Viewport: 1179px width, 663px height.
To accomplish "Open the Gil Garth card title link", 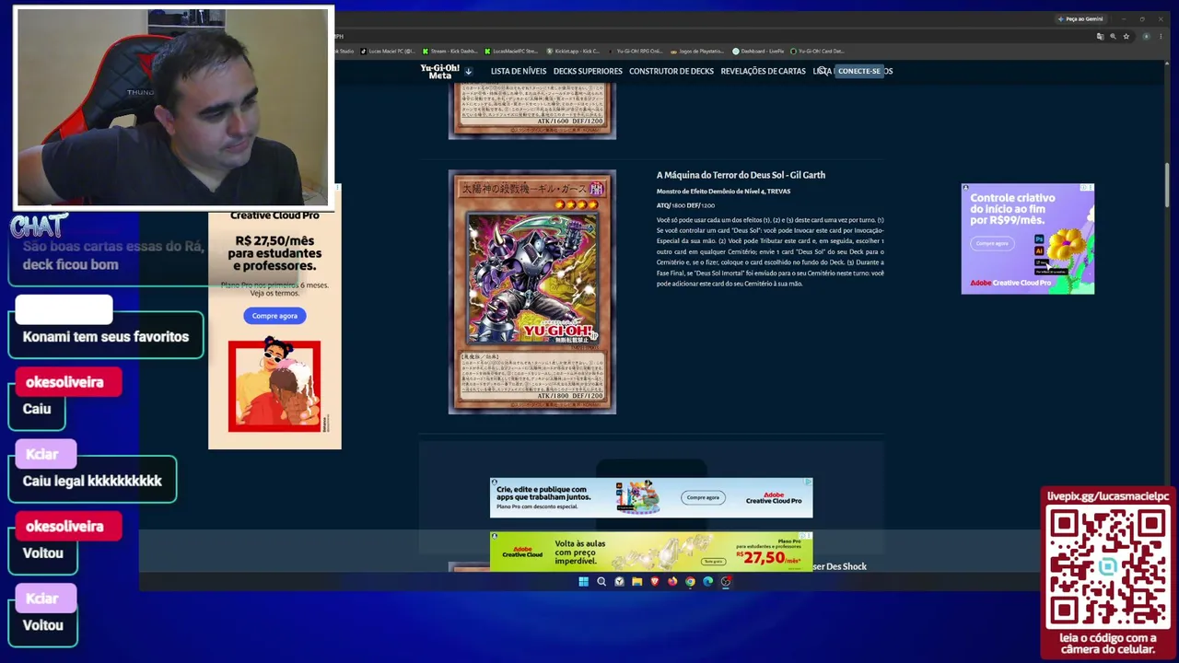I will click(x=741, y=175).
